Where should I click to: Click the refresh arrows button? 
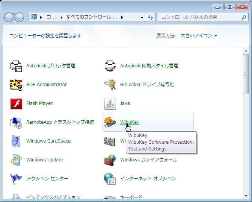click(x=151, y=17)
